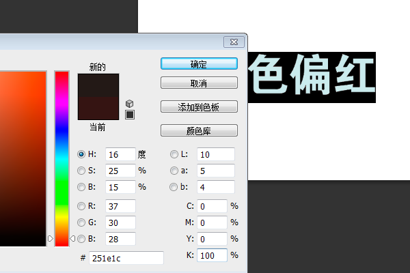Click the Y yellow percentage field

[212, 239]
